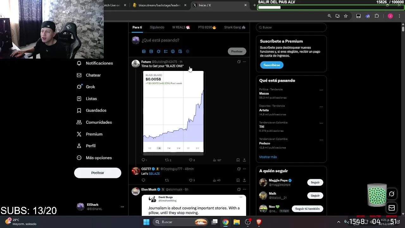Switch to the W REALS tab
This screenshot has height=228, width=405.
[x=181, y=27]
